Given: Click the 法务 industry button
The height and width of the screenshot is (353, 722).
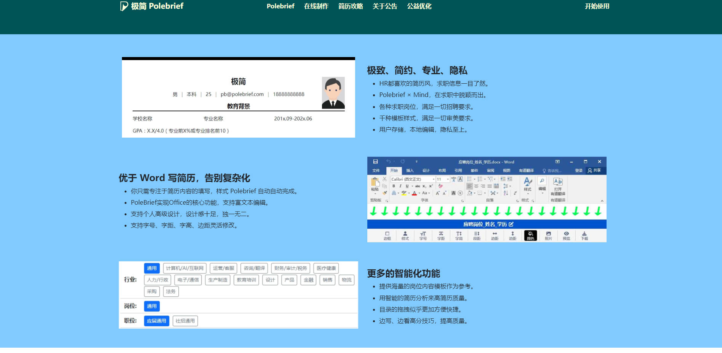Looking at the screenshot, I should 171,291.
